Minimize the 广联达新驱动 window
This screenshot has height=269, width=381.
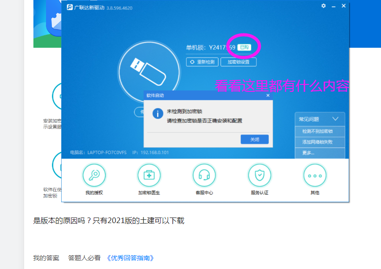pyautogui.click(x=334, y=6)
